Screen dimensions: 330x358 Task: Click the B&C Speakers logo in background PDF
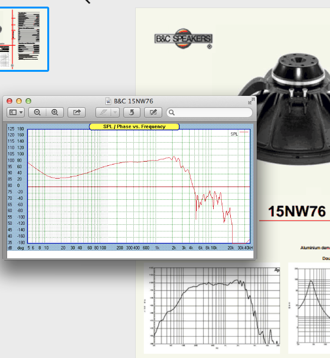point(183,39)
